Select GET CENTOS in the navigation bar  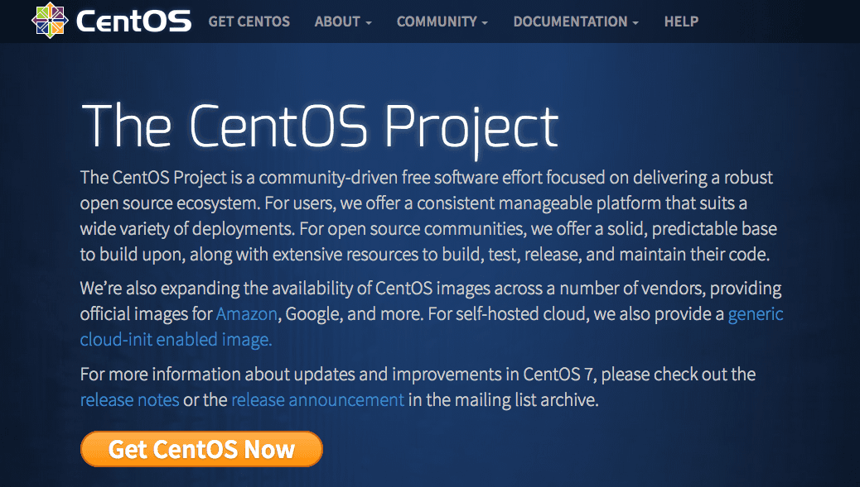pyautogui.click(x=249, y=21)
